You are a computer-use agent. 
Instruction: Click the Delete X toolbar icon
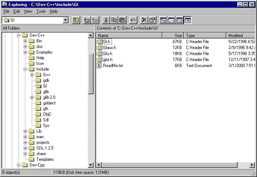point(144,20)
